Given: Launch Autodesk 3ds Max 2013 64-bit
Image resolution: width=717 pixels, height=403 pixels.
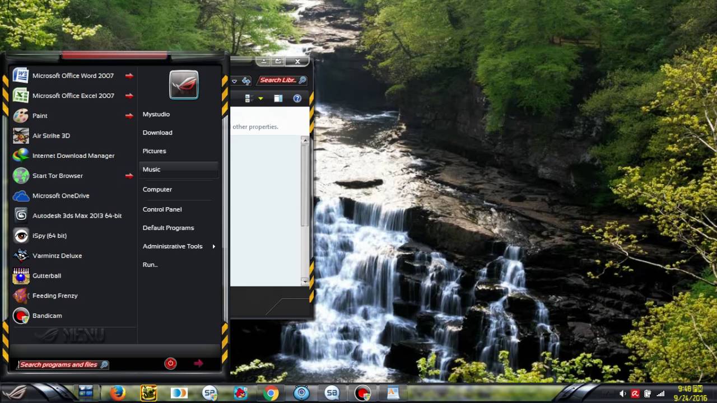Looking at the screenshot, I should pyautogui.click(x=73, y=215).
